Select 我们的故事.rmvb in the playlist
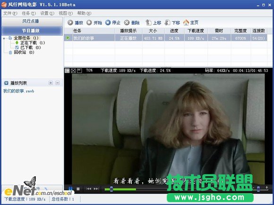 point(18,91)
